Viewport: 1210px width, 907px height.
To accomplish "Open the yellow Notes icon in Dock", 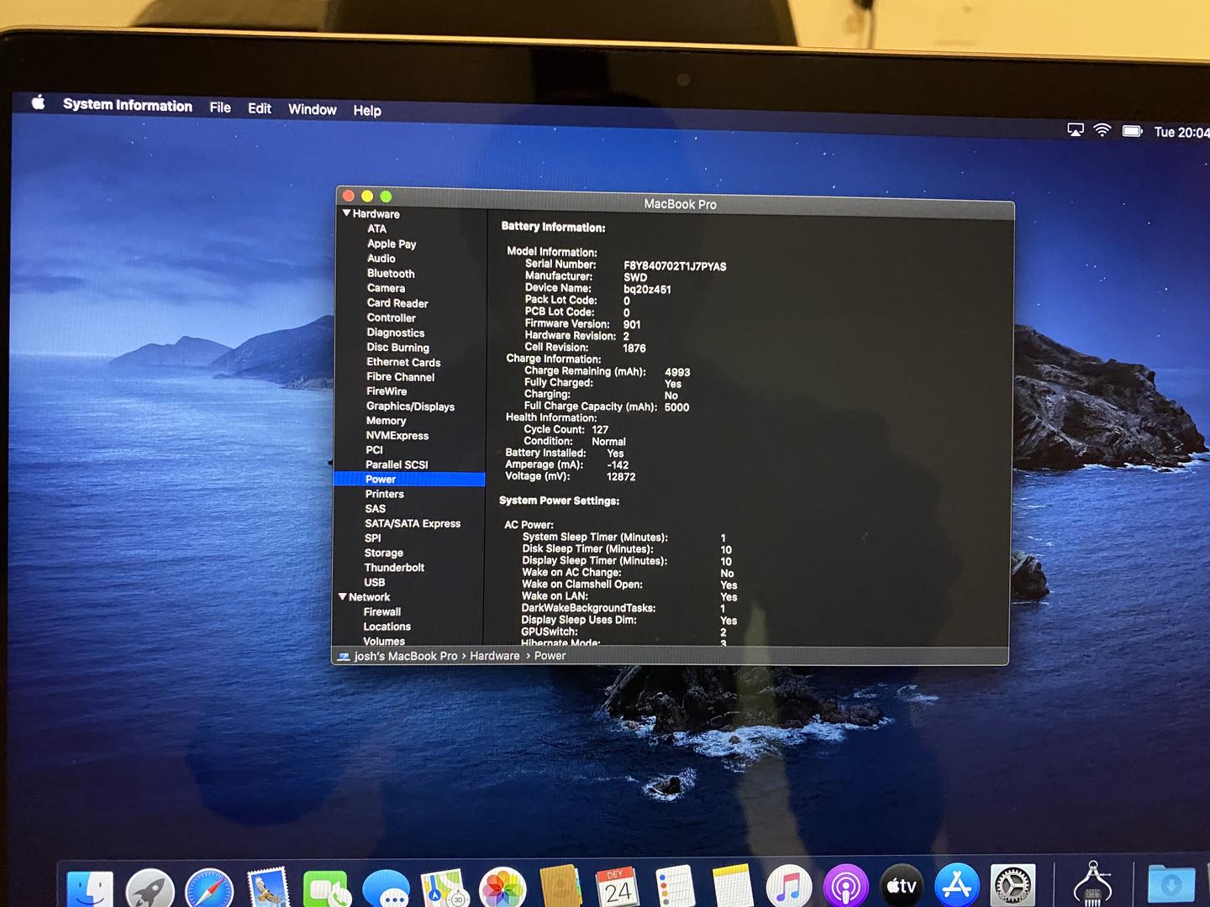I will coord(732,886).
